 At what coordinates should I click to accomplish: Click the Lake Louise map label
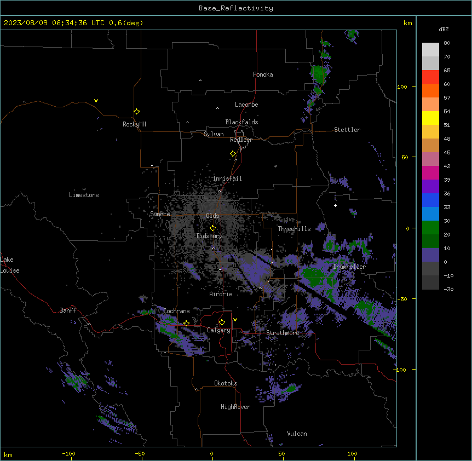pyautogui.click(x=10, y=265)
